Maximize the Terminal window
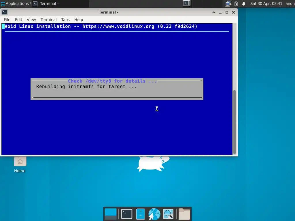The image size is (295, 221). (x=227, y=12)
